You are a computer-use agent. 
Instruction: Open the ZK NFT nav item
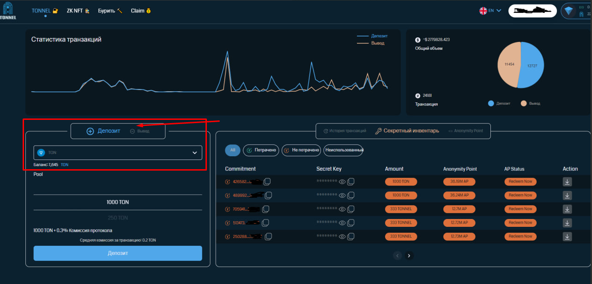[x=78, y=11]
